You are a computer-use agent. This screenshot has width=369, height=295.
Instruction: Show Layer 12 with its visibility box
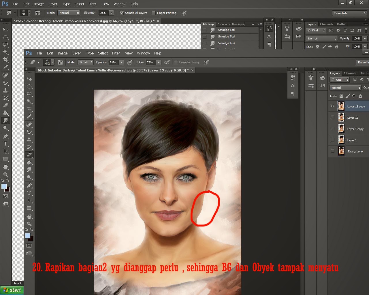pyautogui.click(x=333, y=118)
